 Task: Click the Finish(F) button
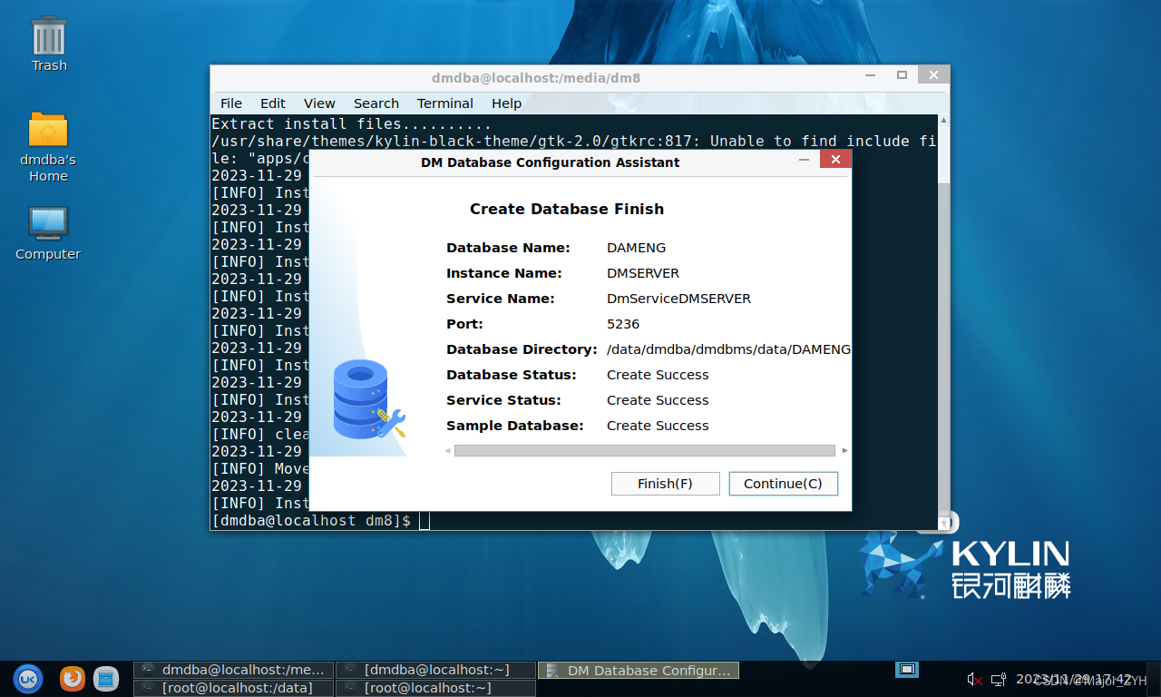pos(665,484)
